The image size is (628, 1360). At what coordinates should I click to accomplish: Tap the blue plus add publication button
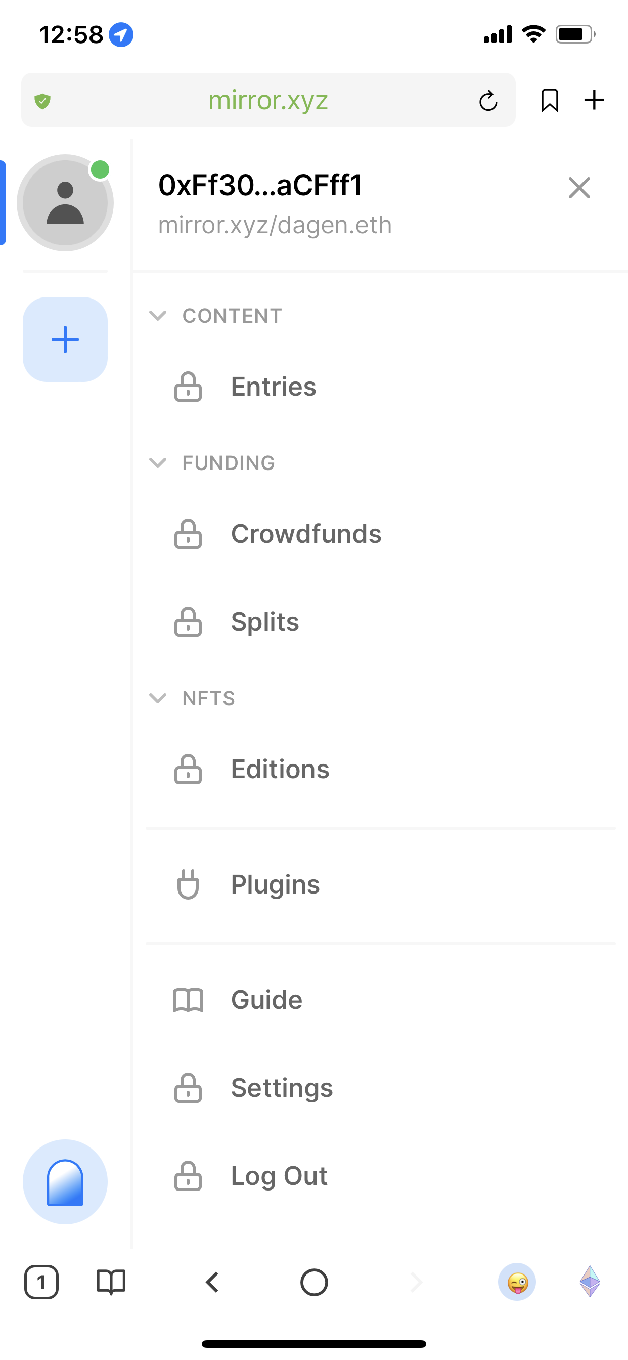pos(65,339)
